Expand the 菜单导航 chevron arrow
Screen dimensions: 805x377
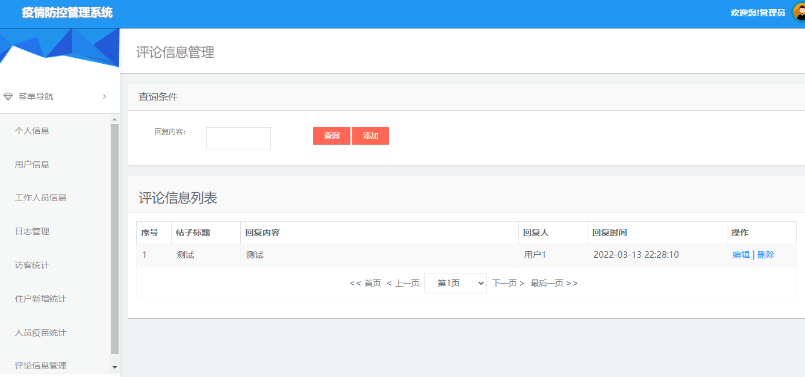pyautogui.click(x=104, y=96)
